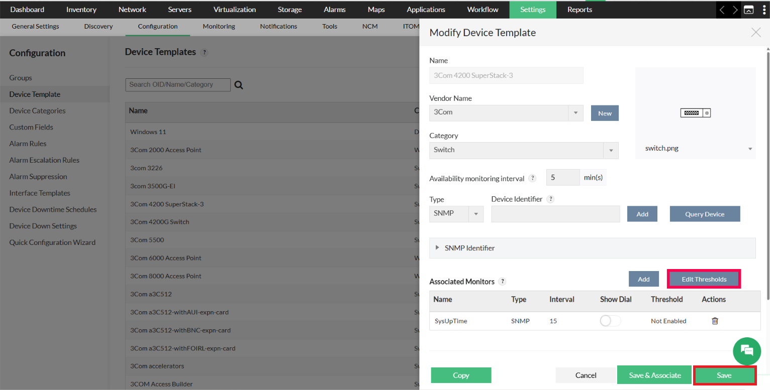
Task: Click the New vendor button
Action: [605, 113]
